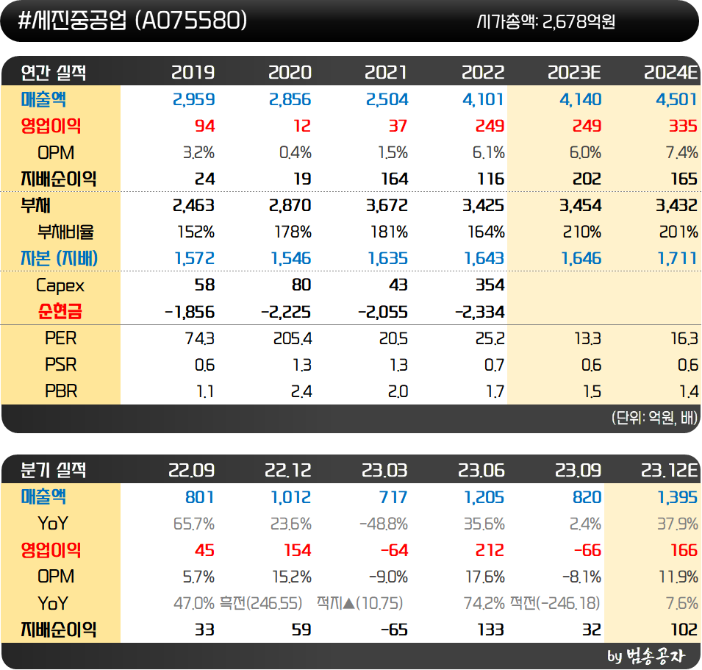This screenshot has width=702, height=670.
Task: Select 2023E revenue value 4,140
Action: pyautogui.click(x=581, y=99)
